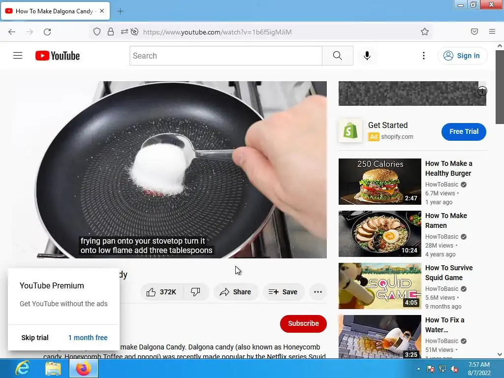Open File Explorer from taskbar
This screenshot has width=504, height=378.
pyautogui.click(x=53, y=368)
